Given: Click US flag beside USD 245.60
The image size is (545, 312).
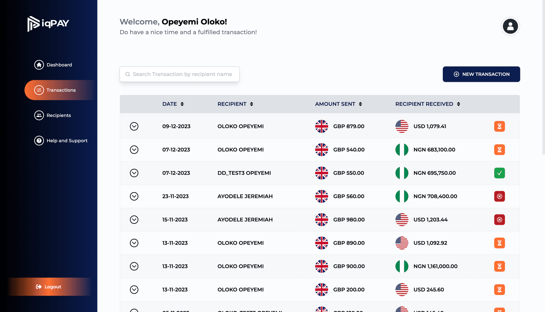Looking at the screenshot, I should 402,290.
